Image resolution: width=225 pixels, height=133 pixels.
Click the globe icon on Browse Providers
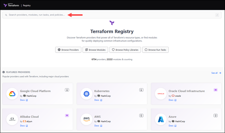[59, 50]
